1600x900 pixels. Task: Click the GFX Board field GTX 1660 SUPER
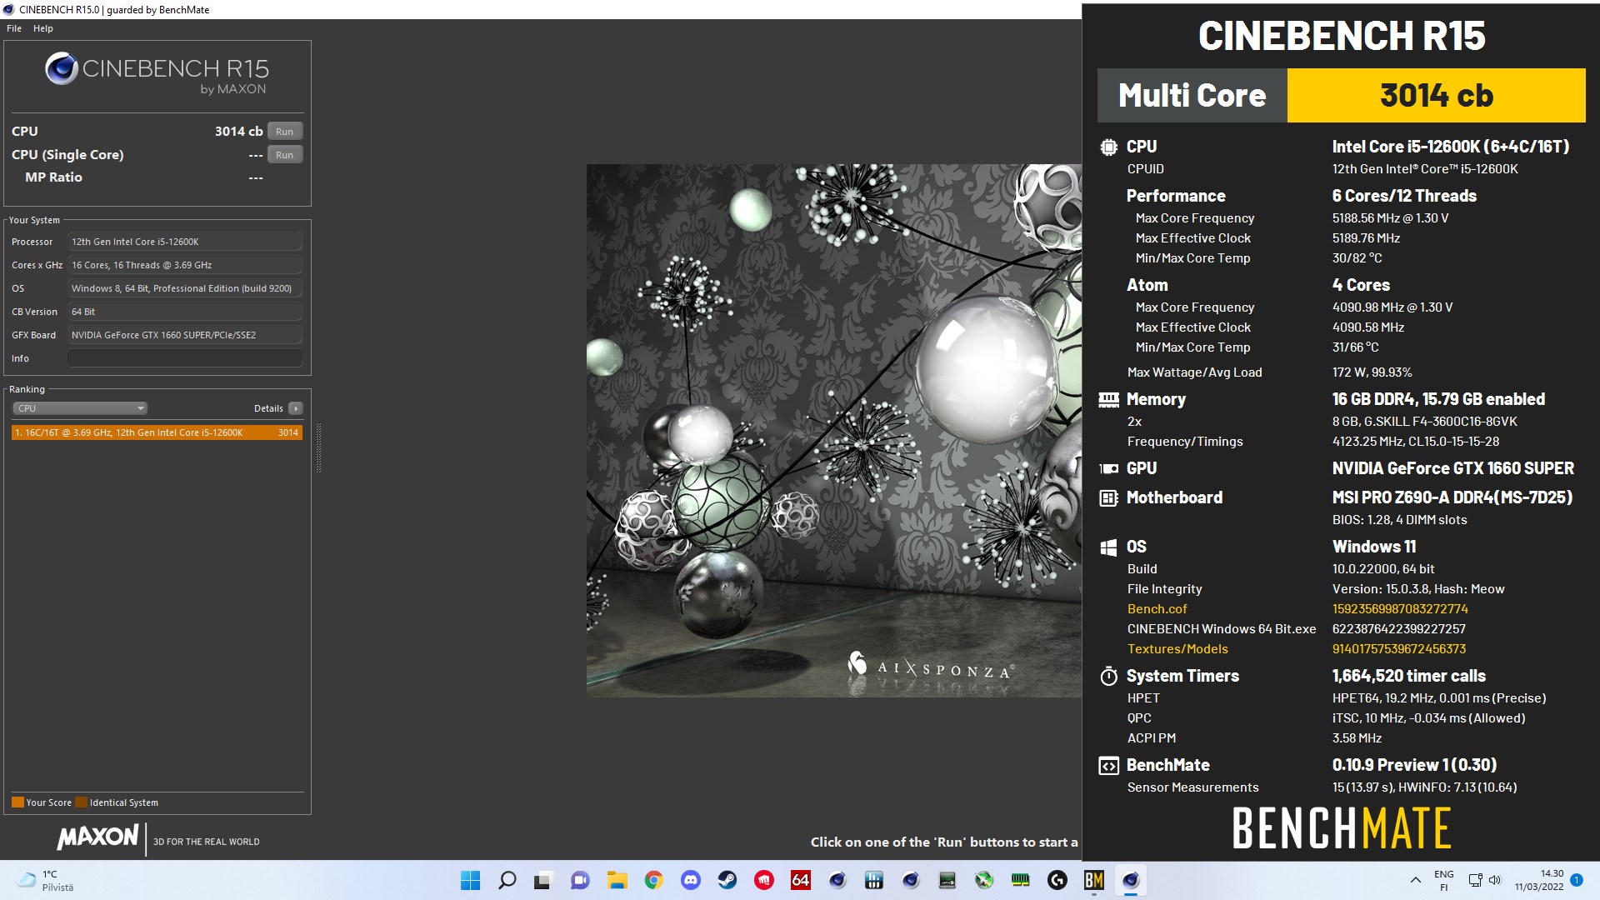(x=185, y=335)
